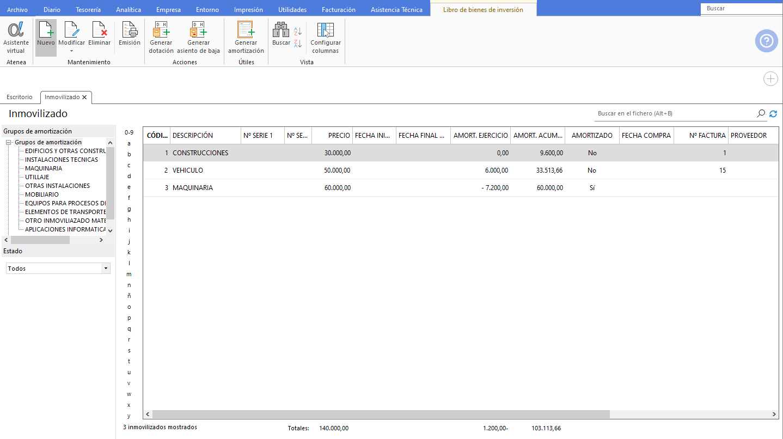Select INSTALACIONES TECNICAS tree item
The width and height of the screenshot is (783, 439).
point(62,160)
